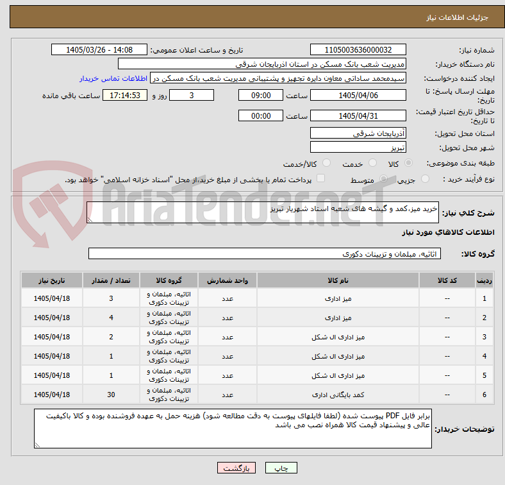
Task: Click the page header جزئیات اطلاعات نیاز
Action: click(x=458, y=17)
